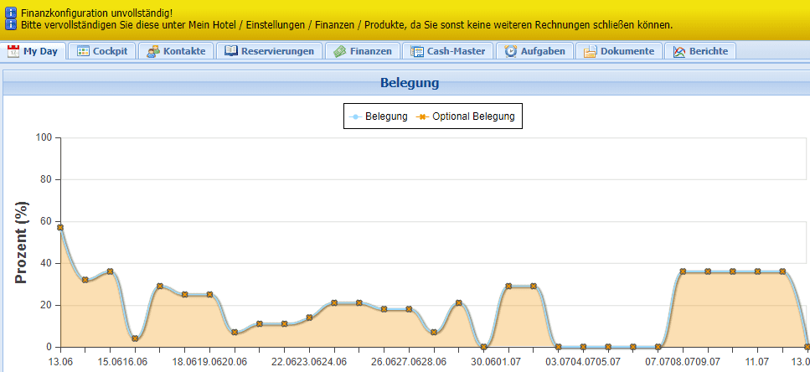Click the Finanzen money icon
Image resolution: width=810 pixels, height=372 pixels.
[339, 51]
